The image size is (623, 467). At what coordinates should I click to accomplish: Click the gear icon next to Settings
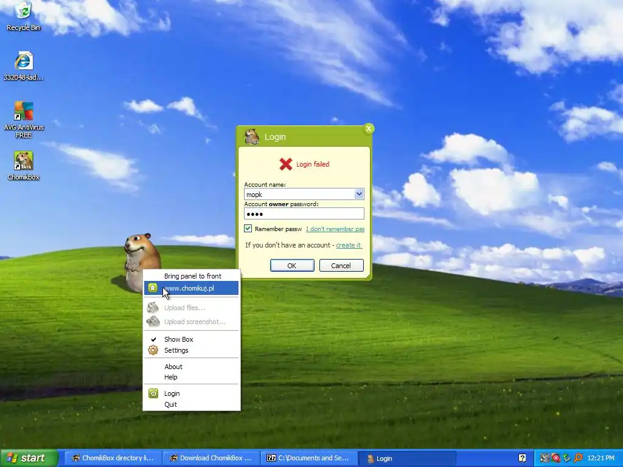pyautogui.click(x=153, y=350)
